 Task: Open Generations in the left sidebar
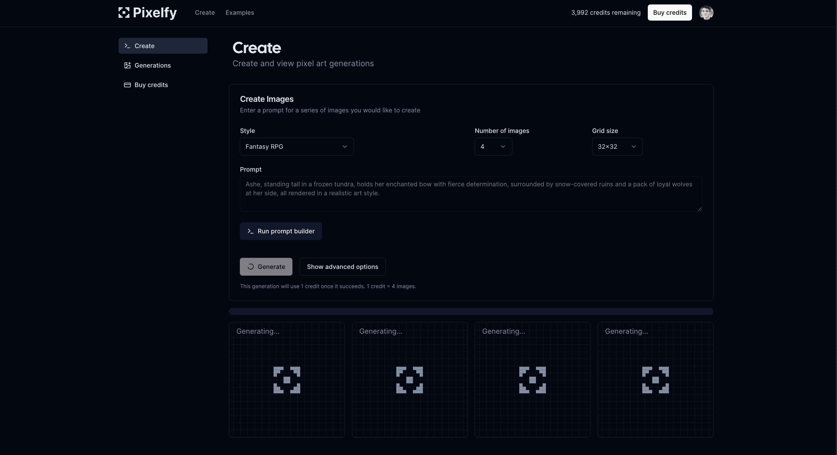click(x=163, y=65)
